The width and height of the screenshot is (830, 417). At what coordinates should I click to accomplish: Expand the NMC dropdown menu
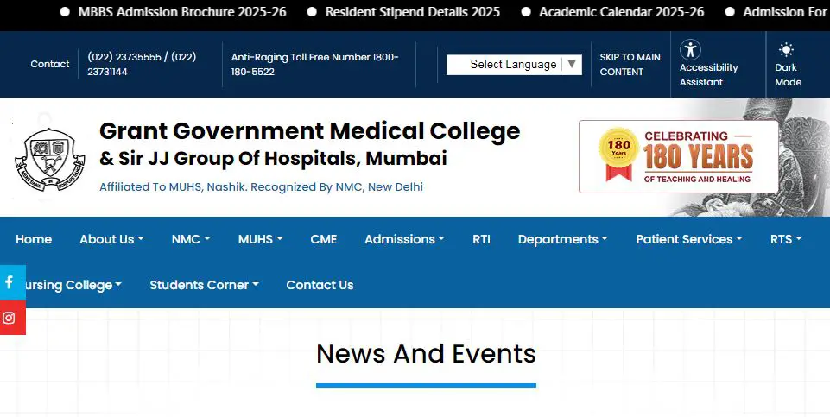(x=191, y=239)
